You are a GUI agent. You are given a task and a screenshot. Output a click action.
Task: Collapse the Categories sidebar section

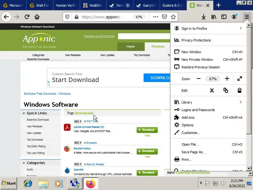click(x=24, y=163)
